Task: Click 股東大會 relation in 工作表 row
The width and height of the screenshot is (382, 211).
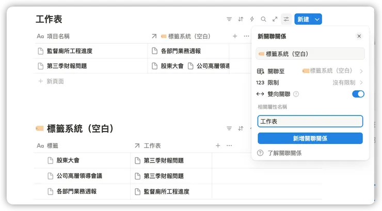Action: point(172,66)
